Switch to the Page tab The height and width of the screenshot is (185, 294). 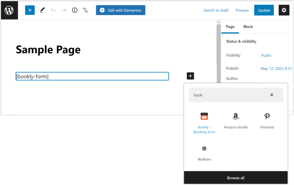pyautogui.click(x=230, y=27)
